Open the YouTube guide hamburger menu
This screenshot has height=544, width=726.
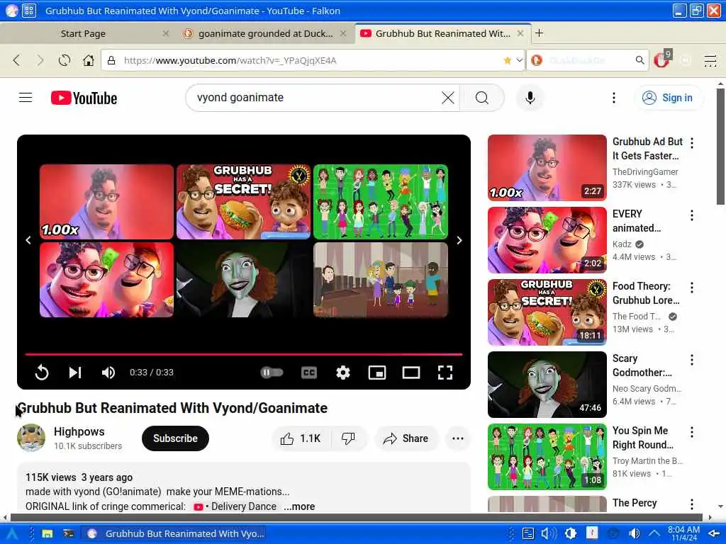[26, 98]
